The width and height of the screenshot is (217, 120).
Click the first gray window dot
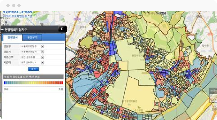[x=8, y=5]
